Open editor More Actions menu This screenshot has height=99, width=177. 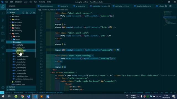pos(175,6)
